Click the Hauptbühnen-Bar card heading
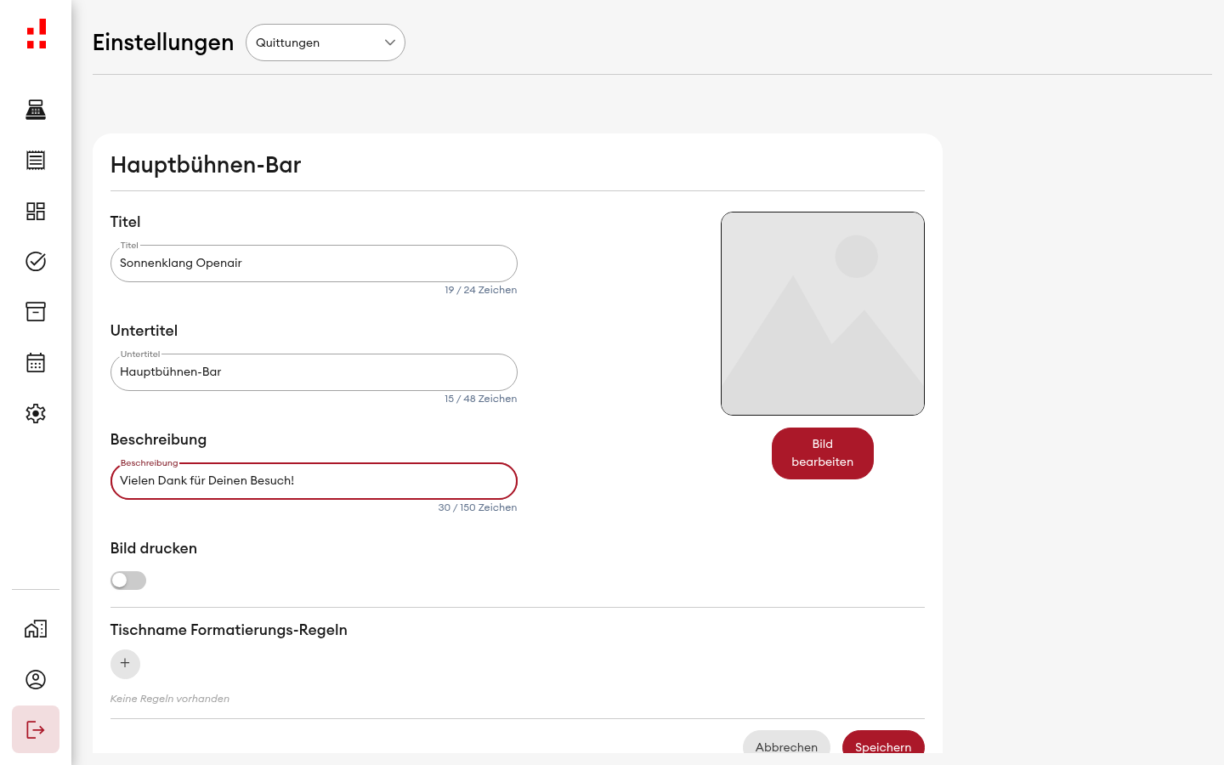This screenshot has height=765, width=1224. (x=206, y=165)
